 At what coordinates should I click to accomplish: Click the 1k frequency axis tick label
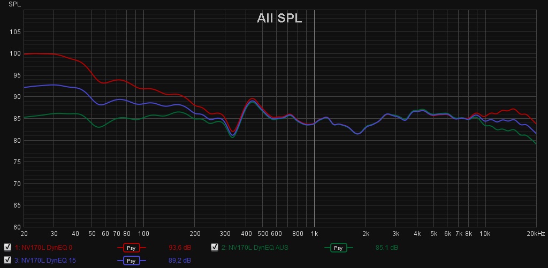315,234
